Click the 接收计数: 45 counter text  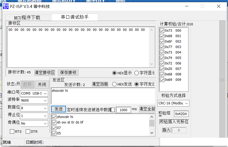19,72
